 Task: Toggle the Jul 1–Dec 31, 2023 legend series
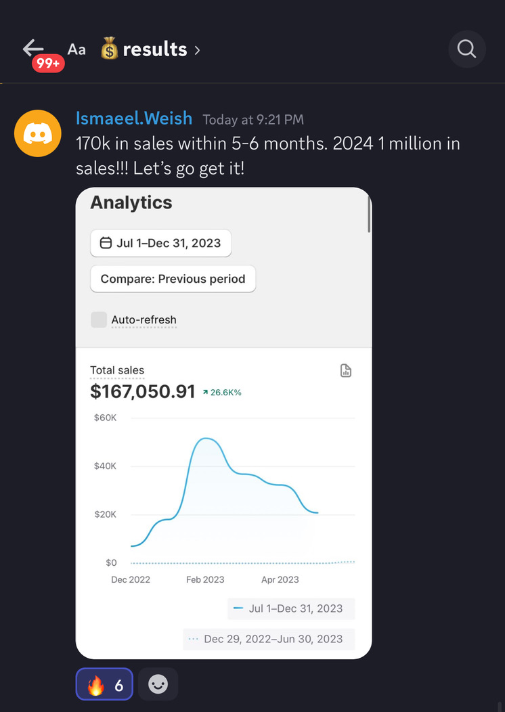(290, 608)
